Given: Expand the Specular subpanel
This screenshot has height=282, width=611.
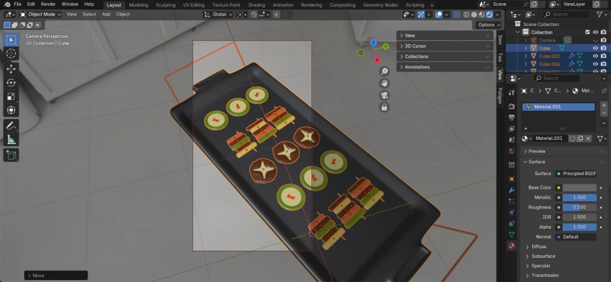Looking at the screenshot, I should point(540,266).
